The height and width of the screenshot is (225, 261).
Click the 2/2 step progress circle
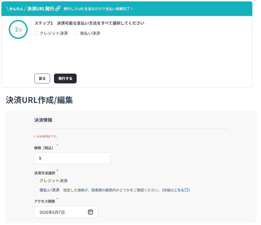pyautogui.click(x=18, y=29)
